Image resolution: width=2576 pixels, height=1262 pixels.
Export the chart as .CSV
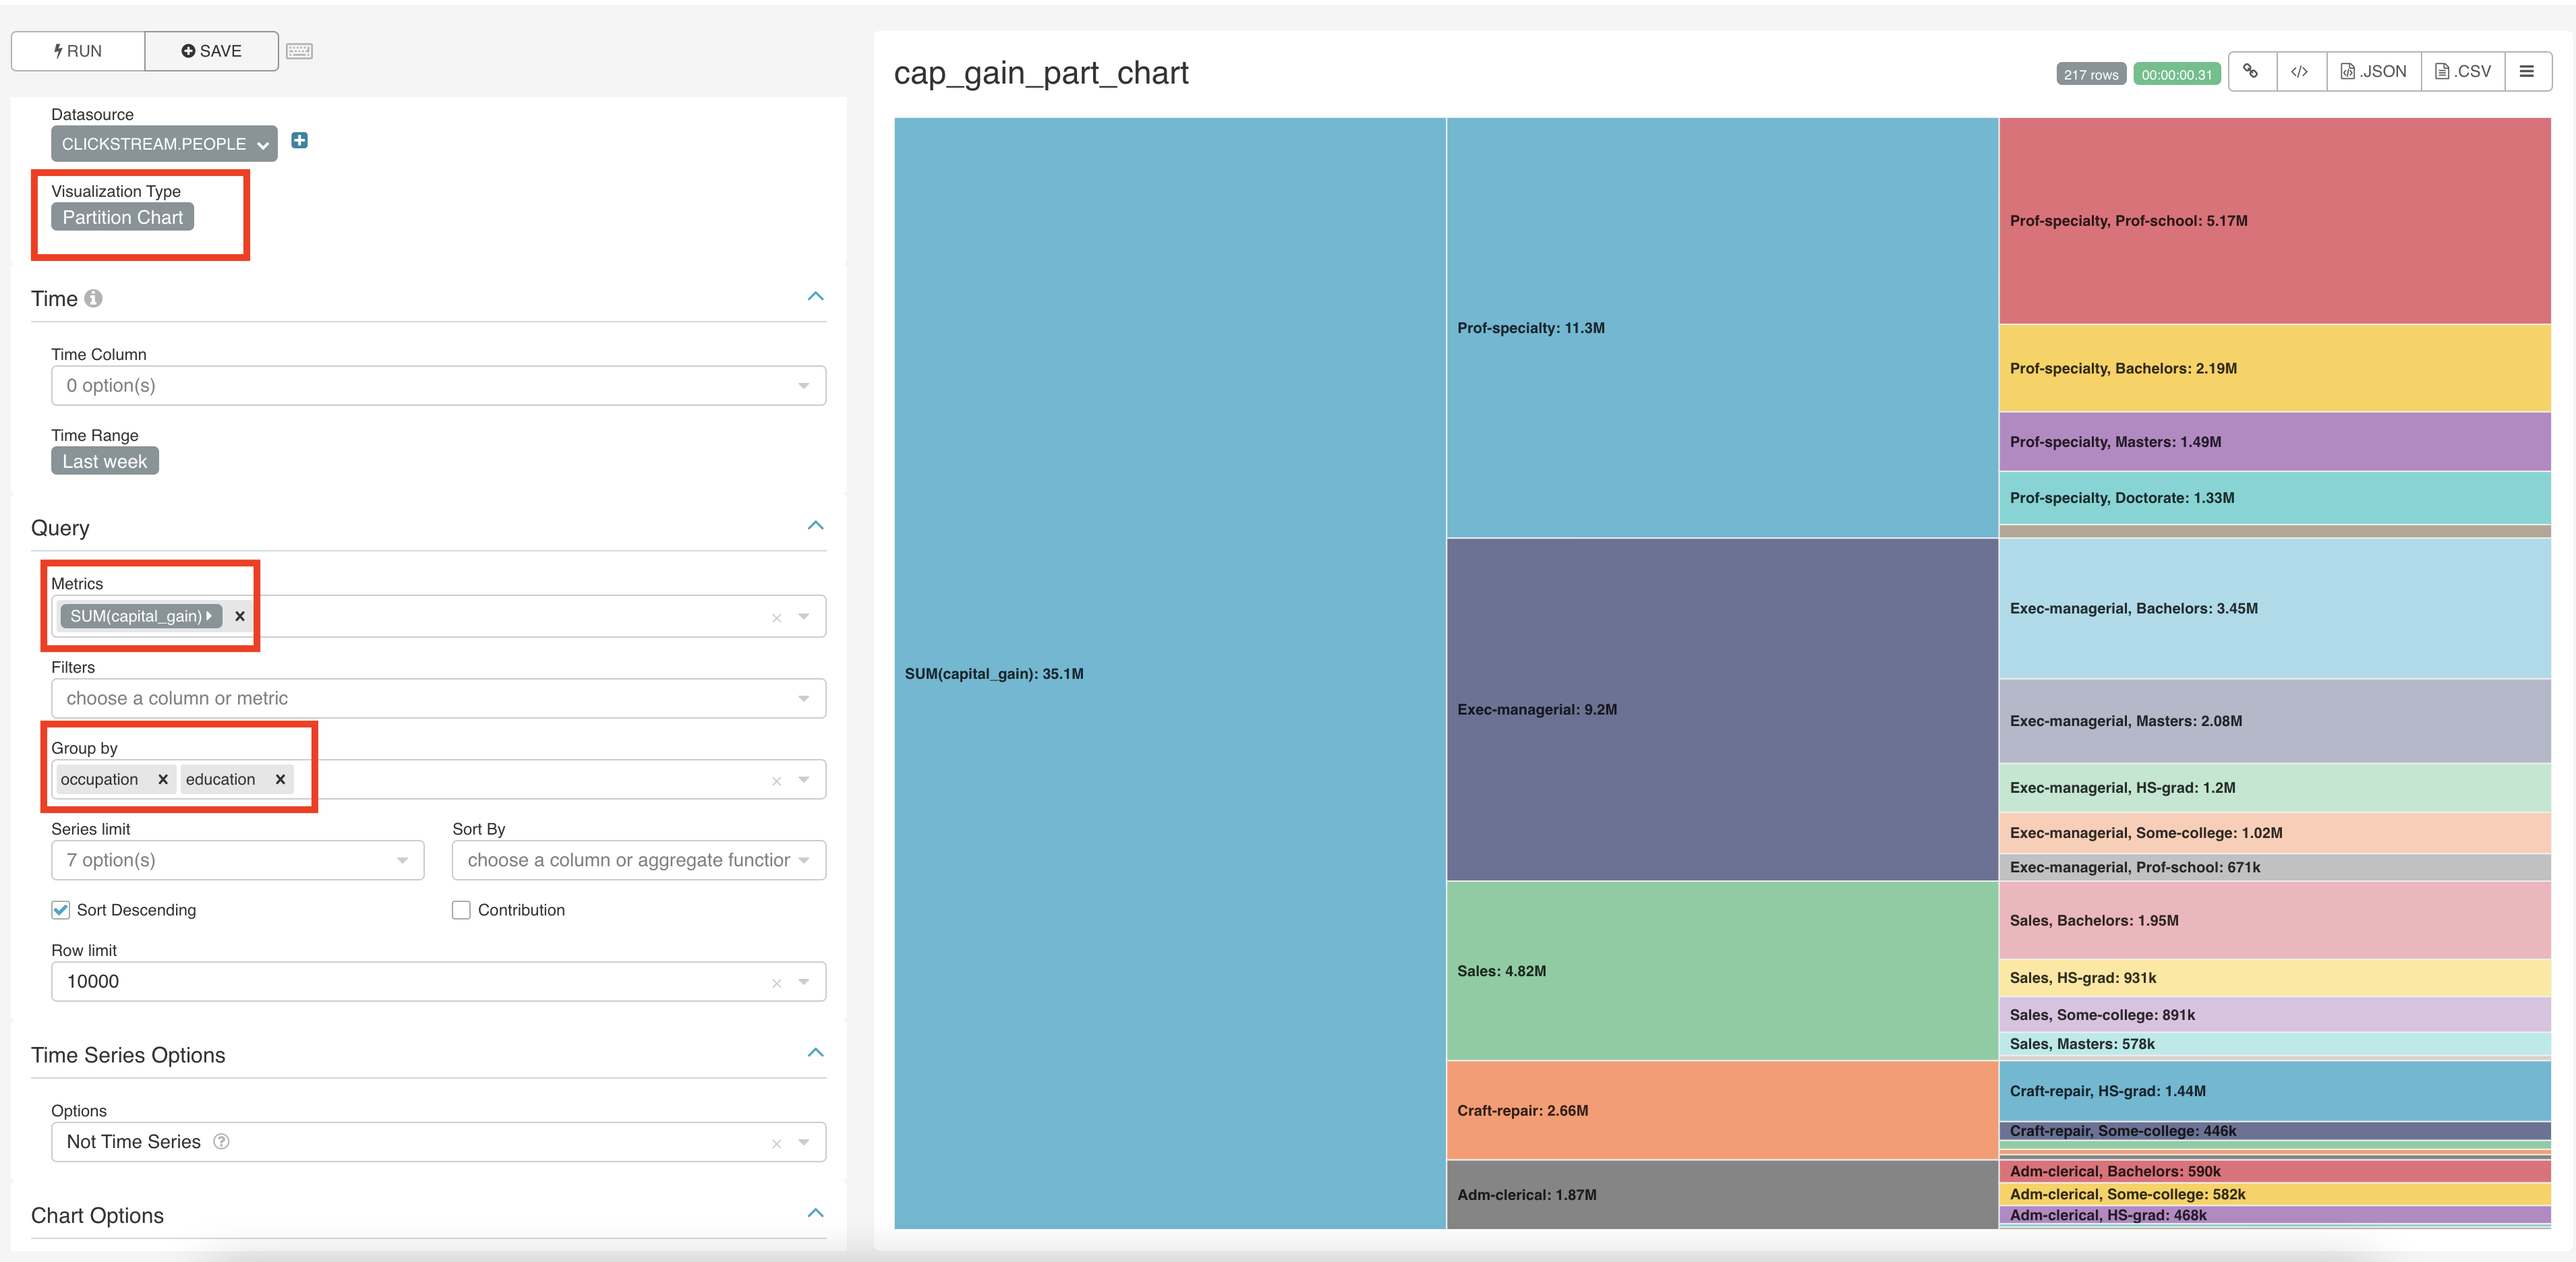point(2462,71)
